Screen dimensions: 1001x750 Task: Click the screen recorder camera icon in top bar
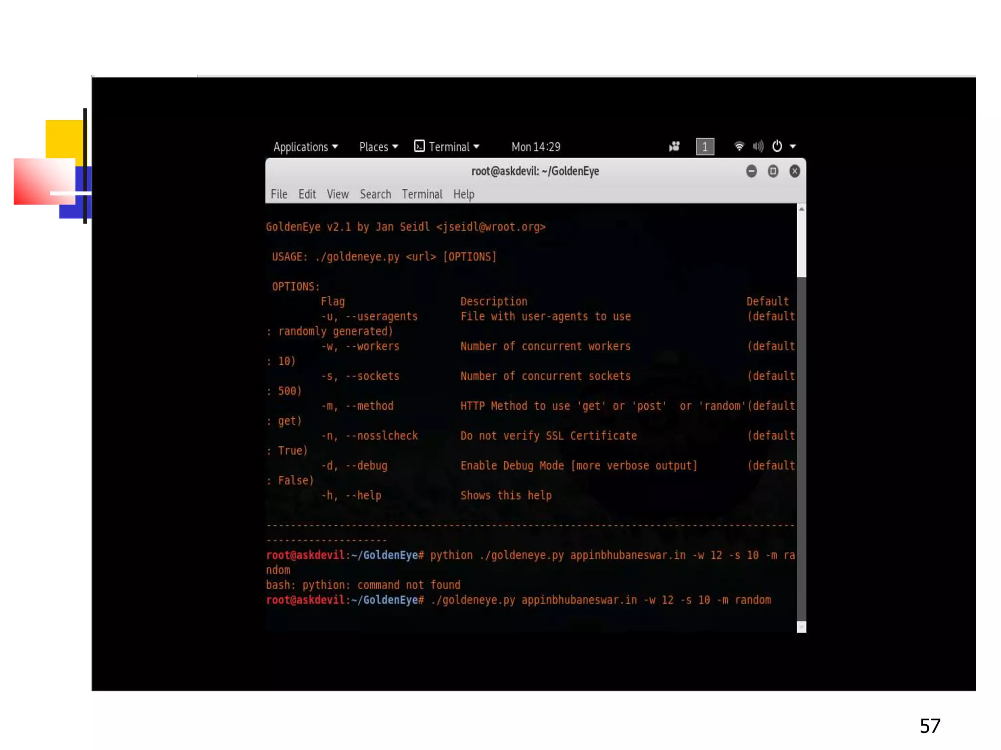tap(674, 146)
